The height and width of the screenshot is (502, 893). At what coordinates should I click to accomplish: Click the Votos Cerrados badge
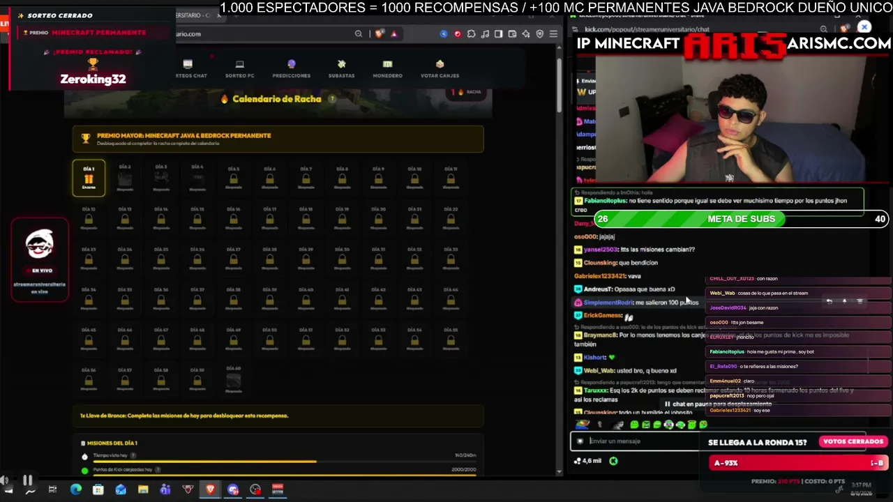pyautogui.click(x=853, y=441)
